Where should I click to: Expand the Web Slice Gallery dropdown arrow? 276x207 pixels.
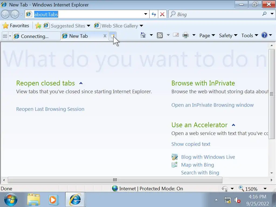coord(141,26)
